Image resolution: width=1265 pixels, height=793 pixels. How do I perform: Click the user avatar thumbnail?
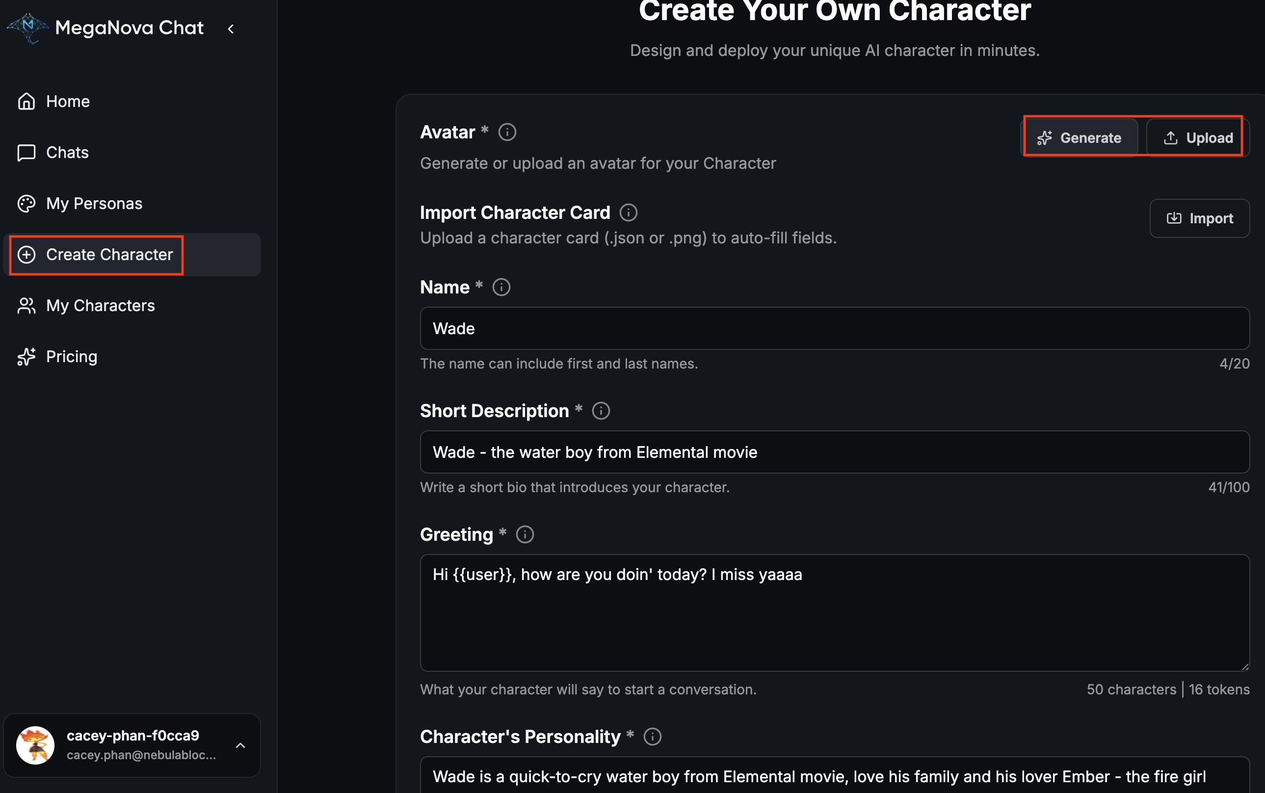click(35, 745)
